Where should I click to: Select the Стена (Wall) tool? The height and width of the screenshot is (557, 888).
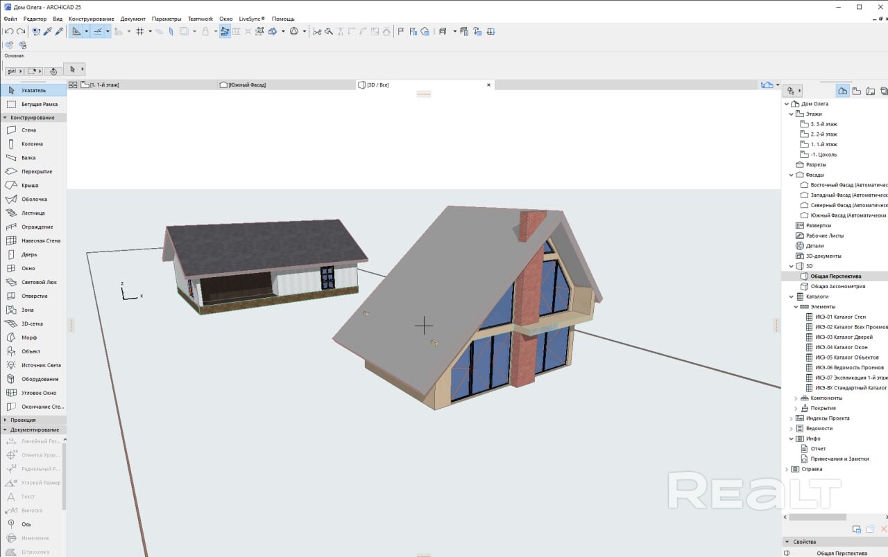click(33, 130)
